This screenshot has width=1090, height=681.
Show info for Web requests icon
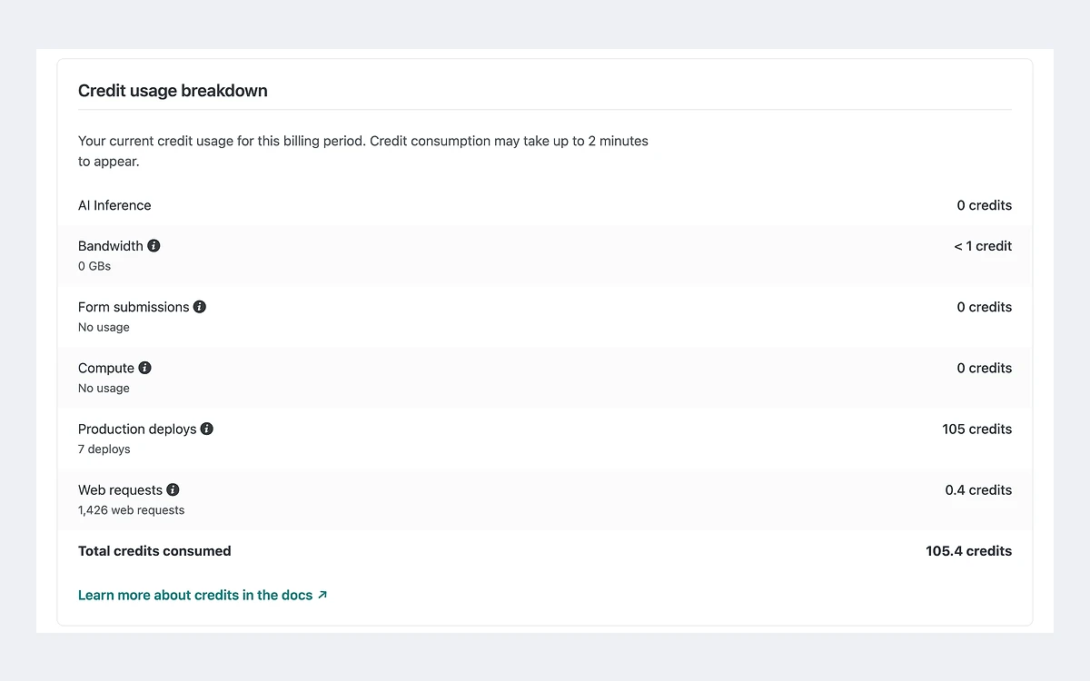[173, 489]
